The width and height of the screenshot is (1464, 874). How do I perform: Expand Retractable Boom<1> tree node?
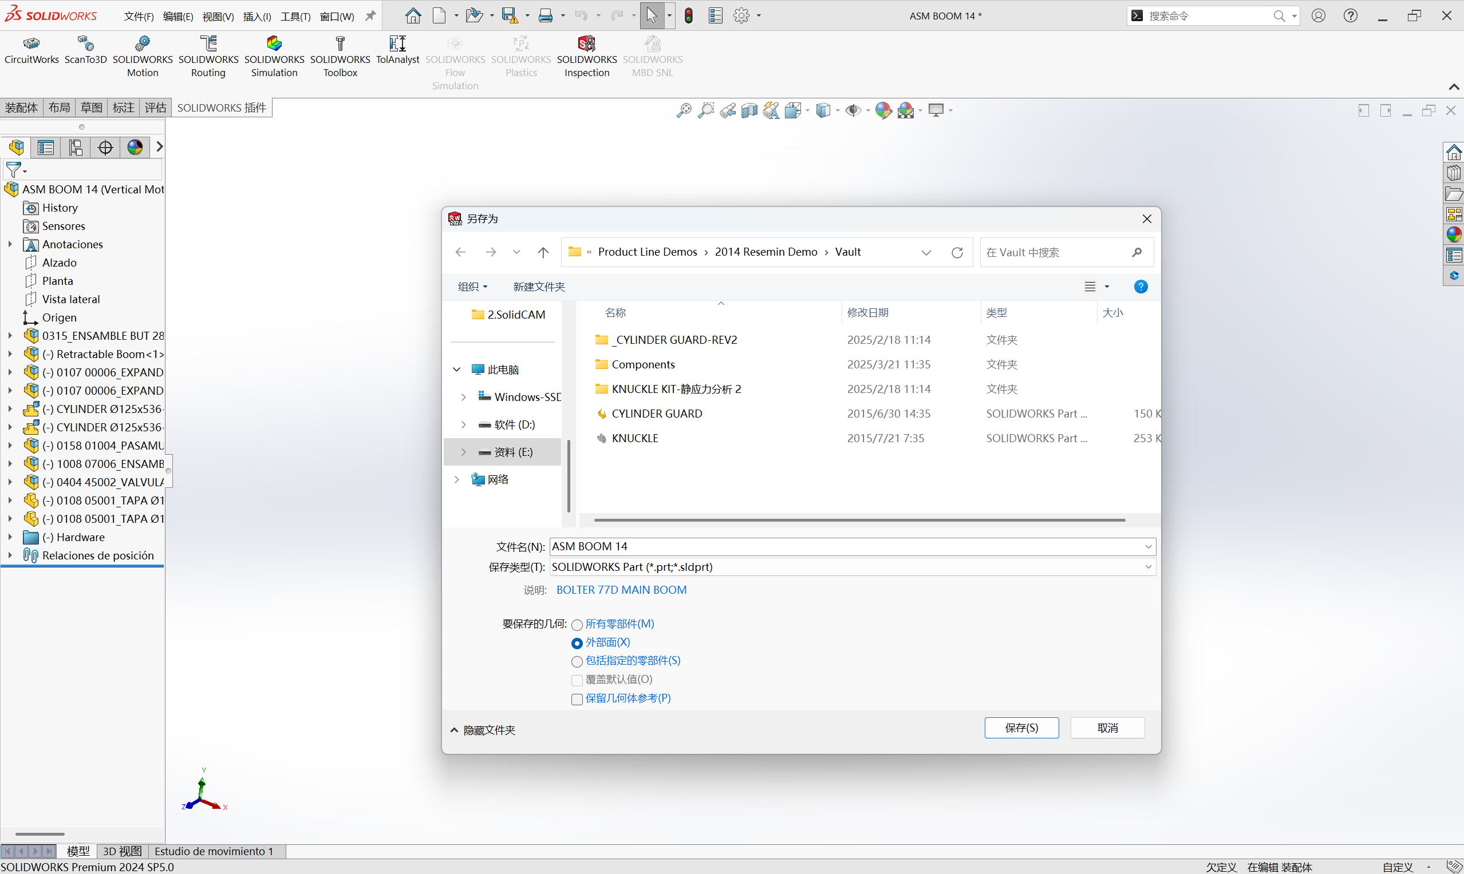[x=10, y=354]
